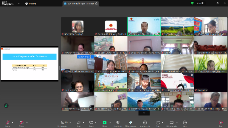The height and width of the screenshot is (128, 228).
Task: Open the View layout menu
Action: [200, 3]
